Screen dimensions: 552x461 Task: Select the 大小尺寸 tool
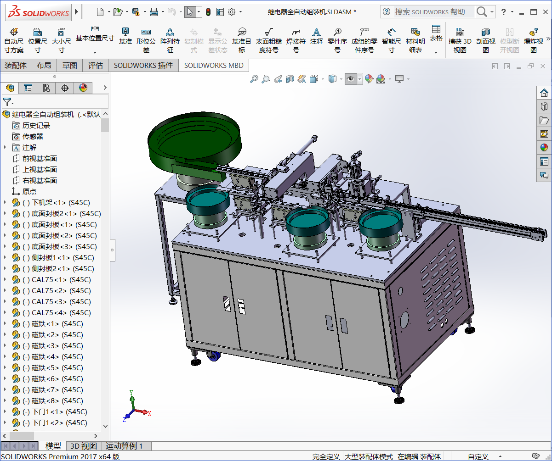point(61,40)
